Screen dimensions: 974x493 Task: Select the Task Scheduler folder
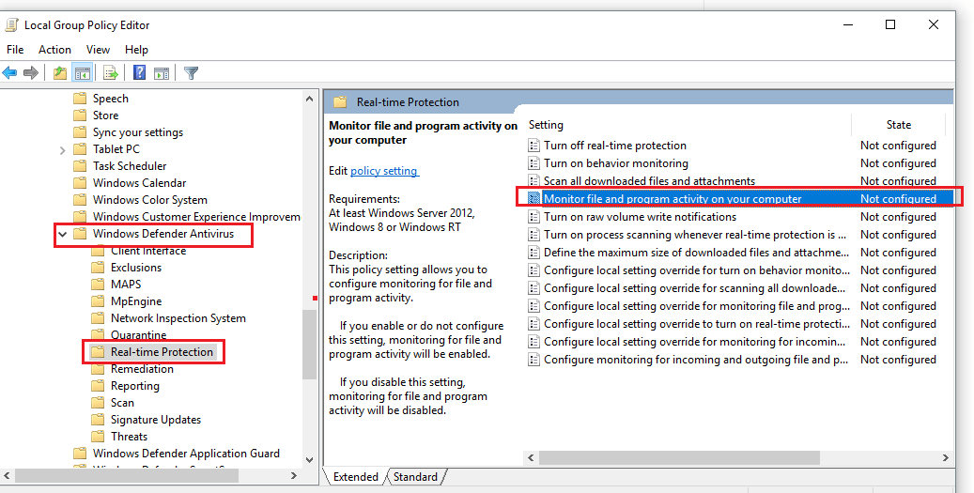coord(130,166)
